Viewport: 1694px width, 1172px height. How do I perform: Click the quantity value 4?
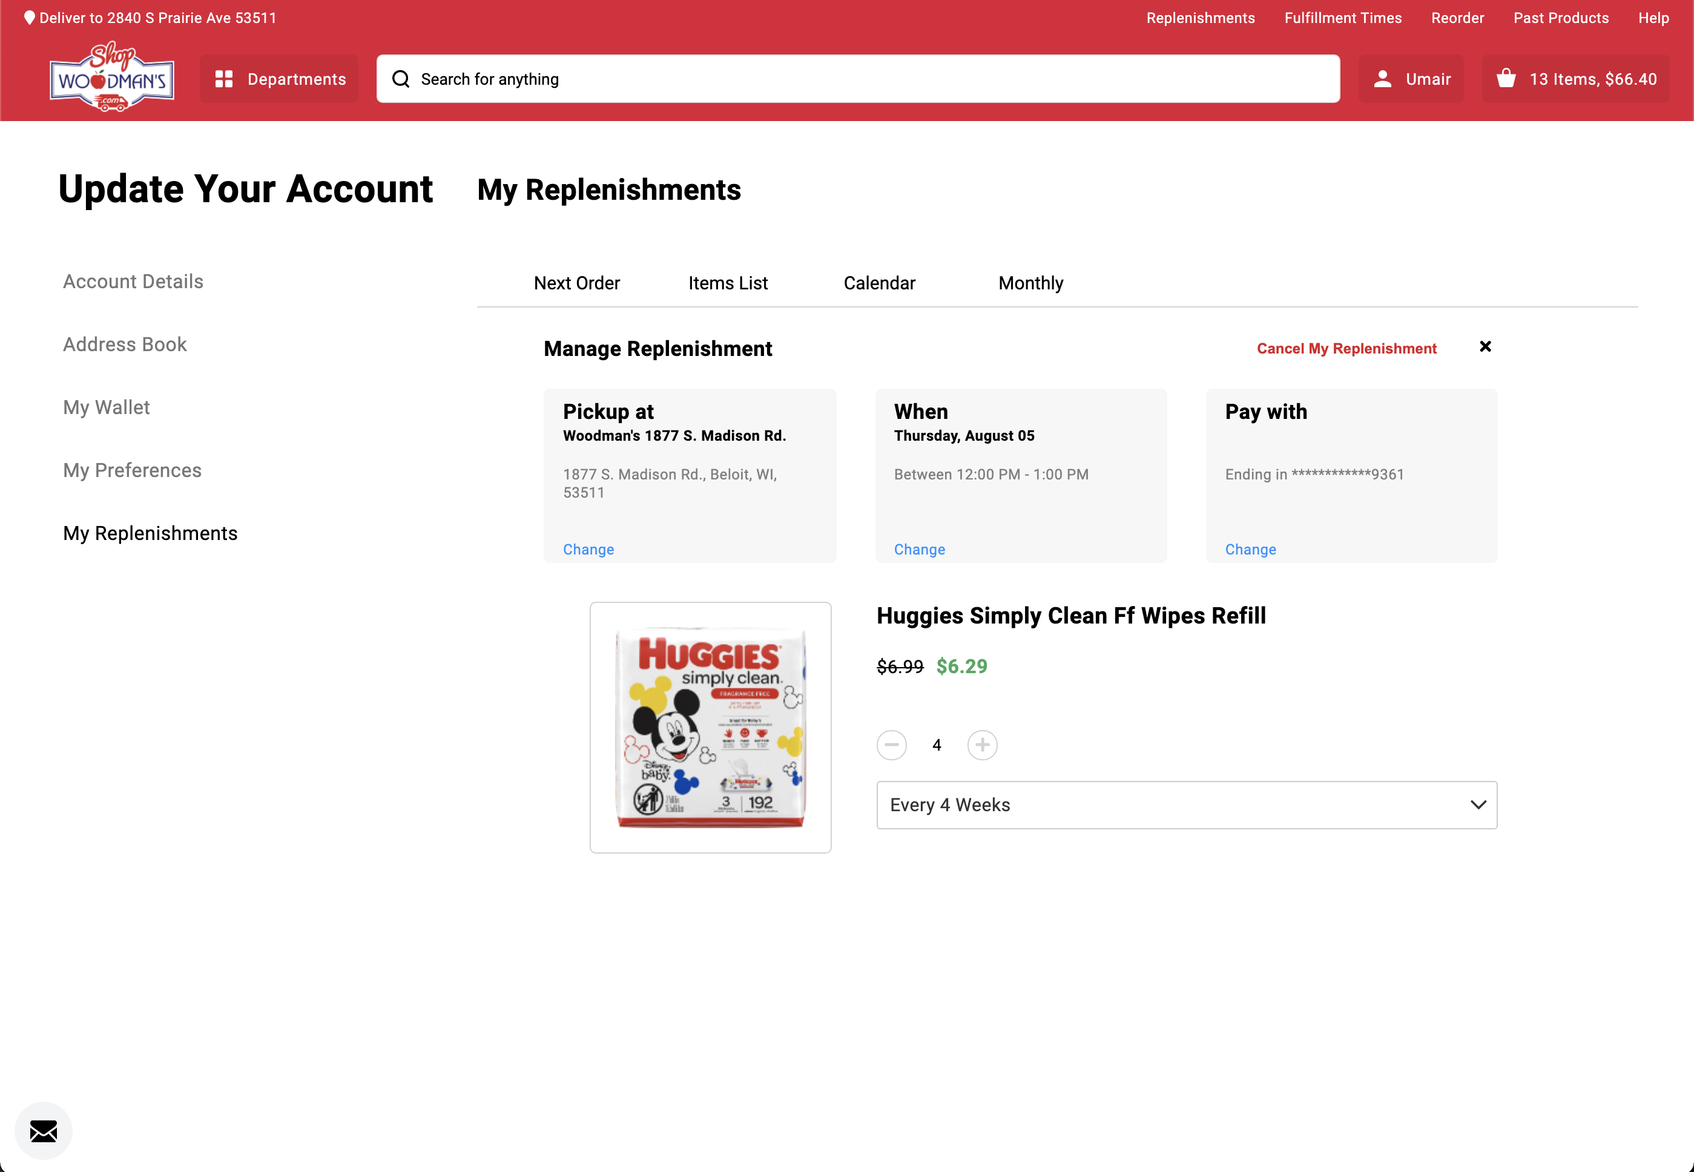tap(936, 745)
